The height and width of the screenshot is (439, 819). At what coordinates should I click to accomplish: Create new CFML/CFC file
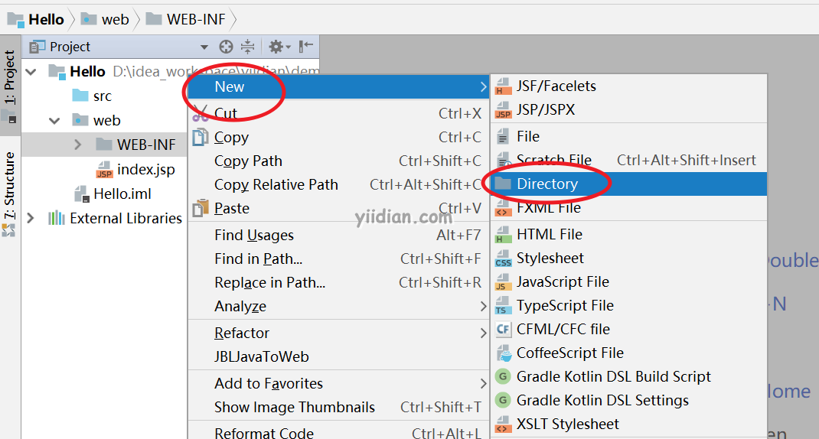coord(629,330)
